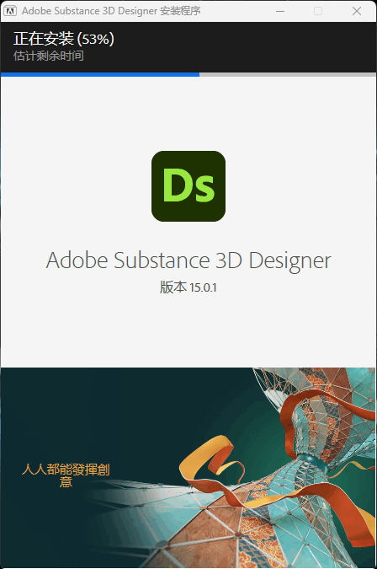Click the greyed-out maximize window button
The height and width of the screenshot is (569, 377).
318,11
